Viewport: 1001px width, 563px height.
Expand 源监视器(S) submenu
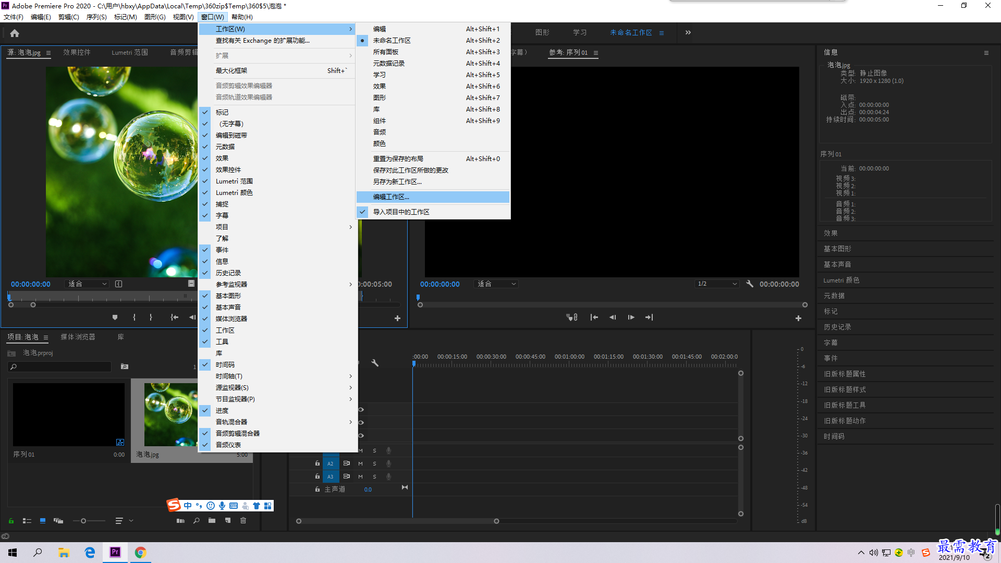277,387
